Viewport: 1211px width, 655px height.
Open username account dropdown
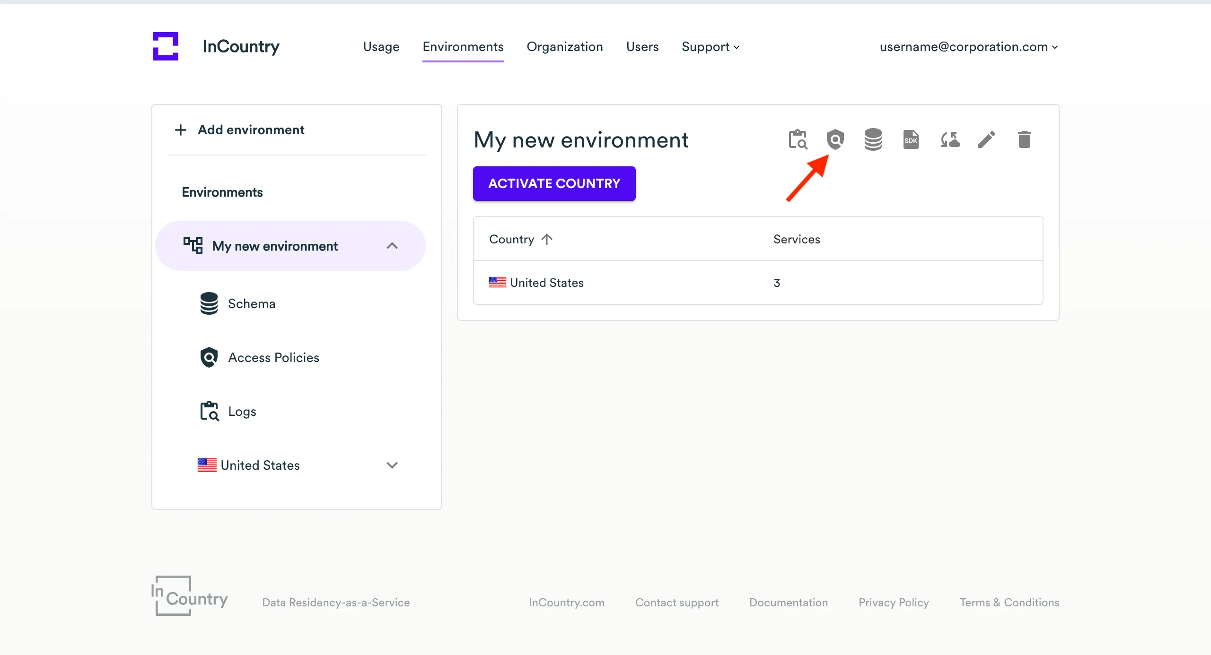[968, 47]
